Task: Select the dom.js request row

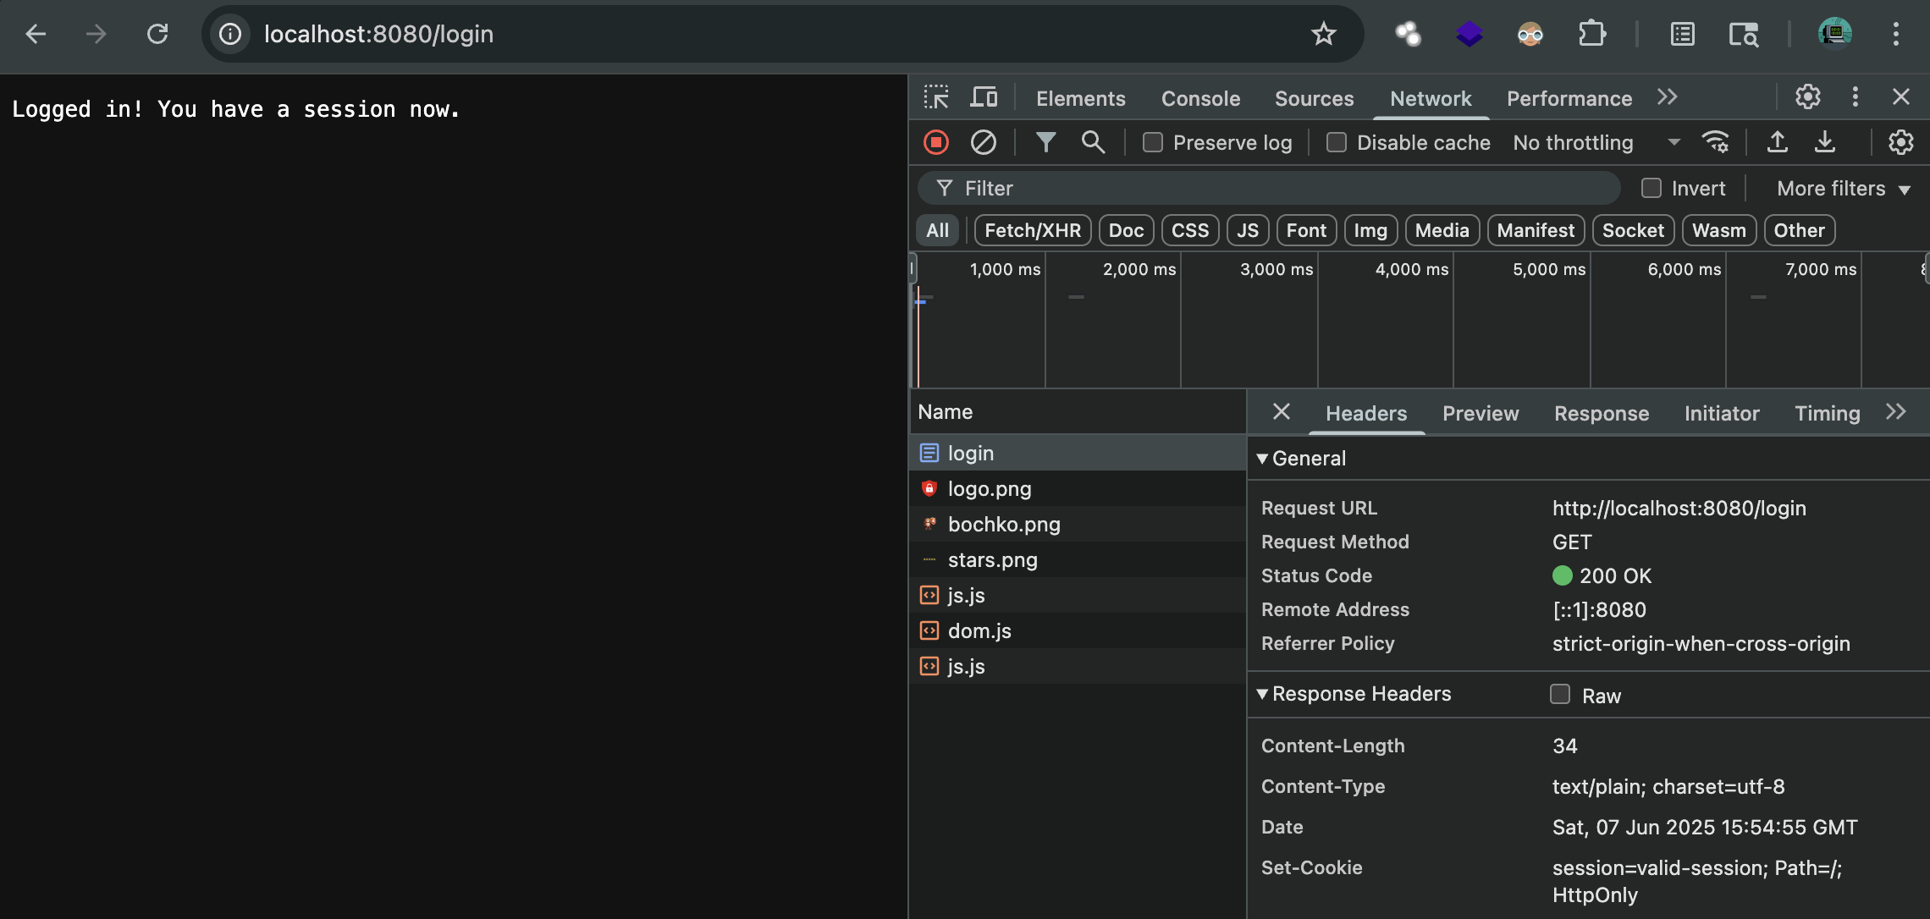Action: click(x=1077, y=630)
